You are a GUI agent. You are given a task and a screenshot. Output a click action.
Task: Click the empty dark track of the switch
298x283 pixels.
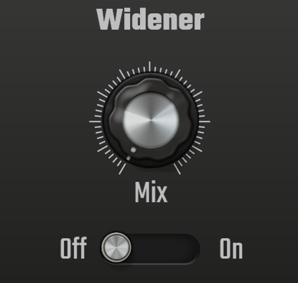pyautogui.click(x=164, y=249)
